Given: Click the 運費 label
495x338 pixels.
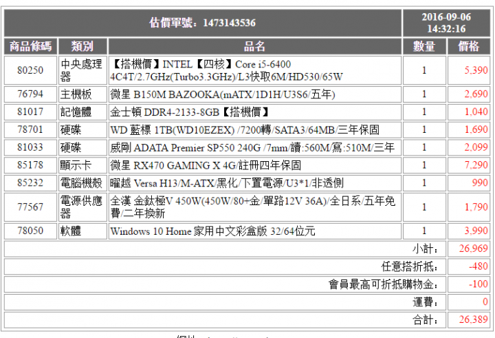Looking at the screenshot, I should click(426, 302).
